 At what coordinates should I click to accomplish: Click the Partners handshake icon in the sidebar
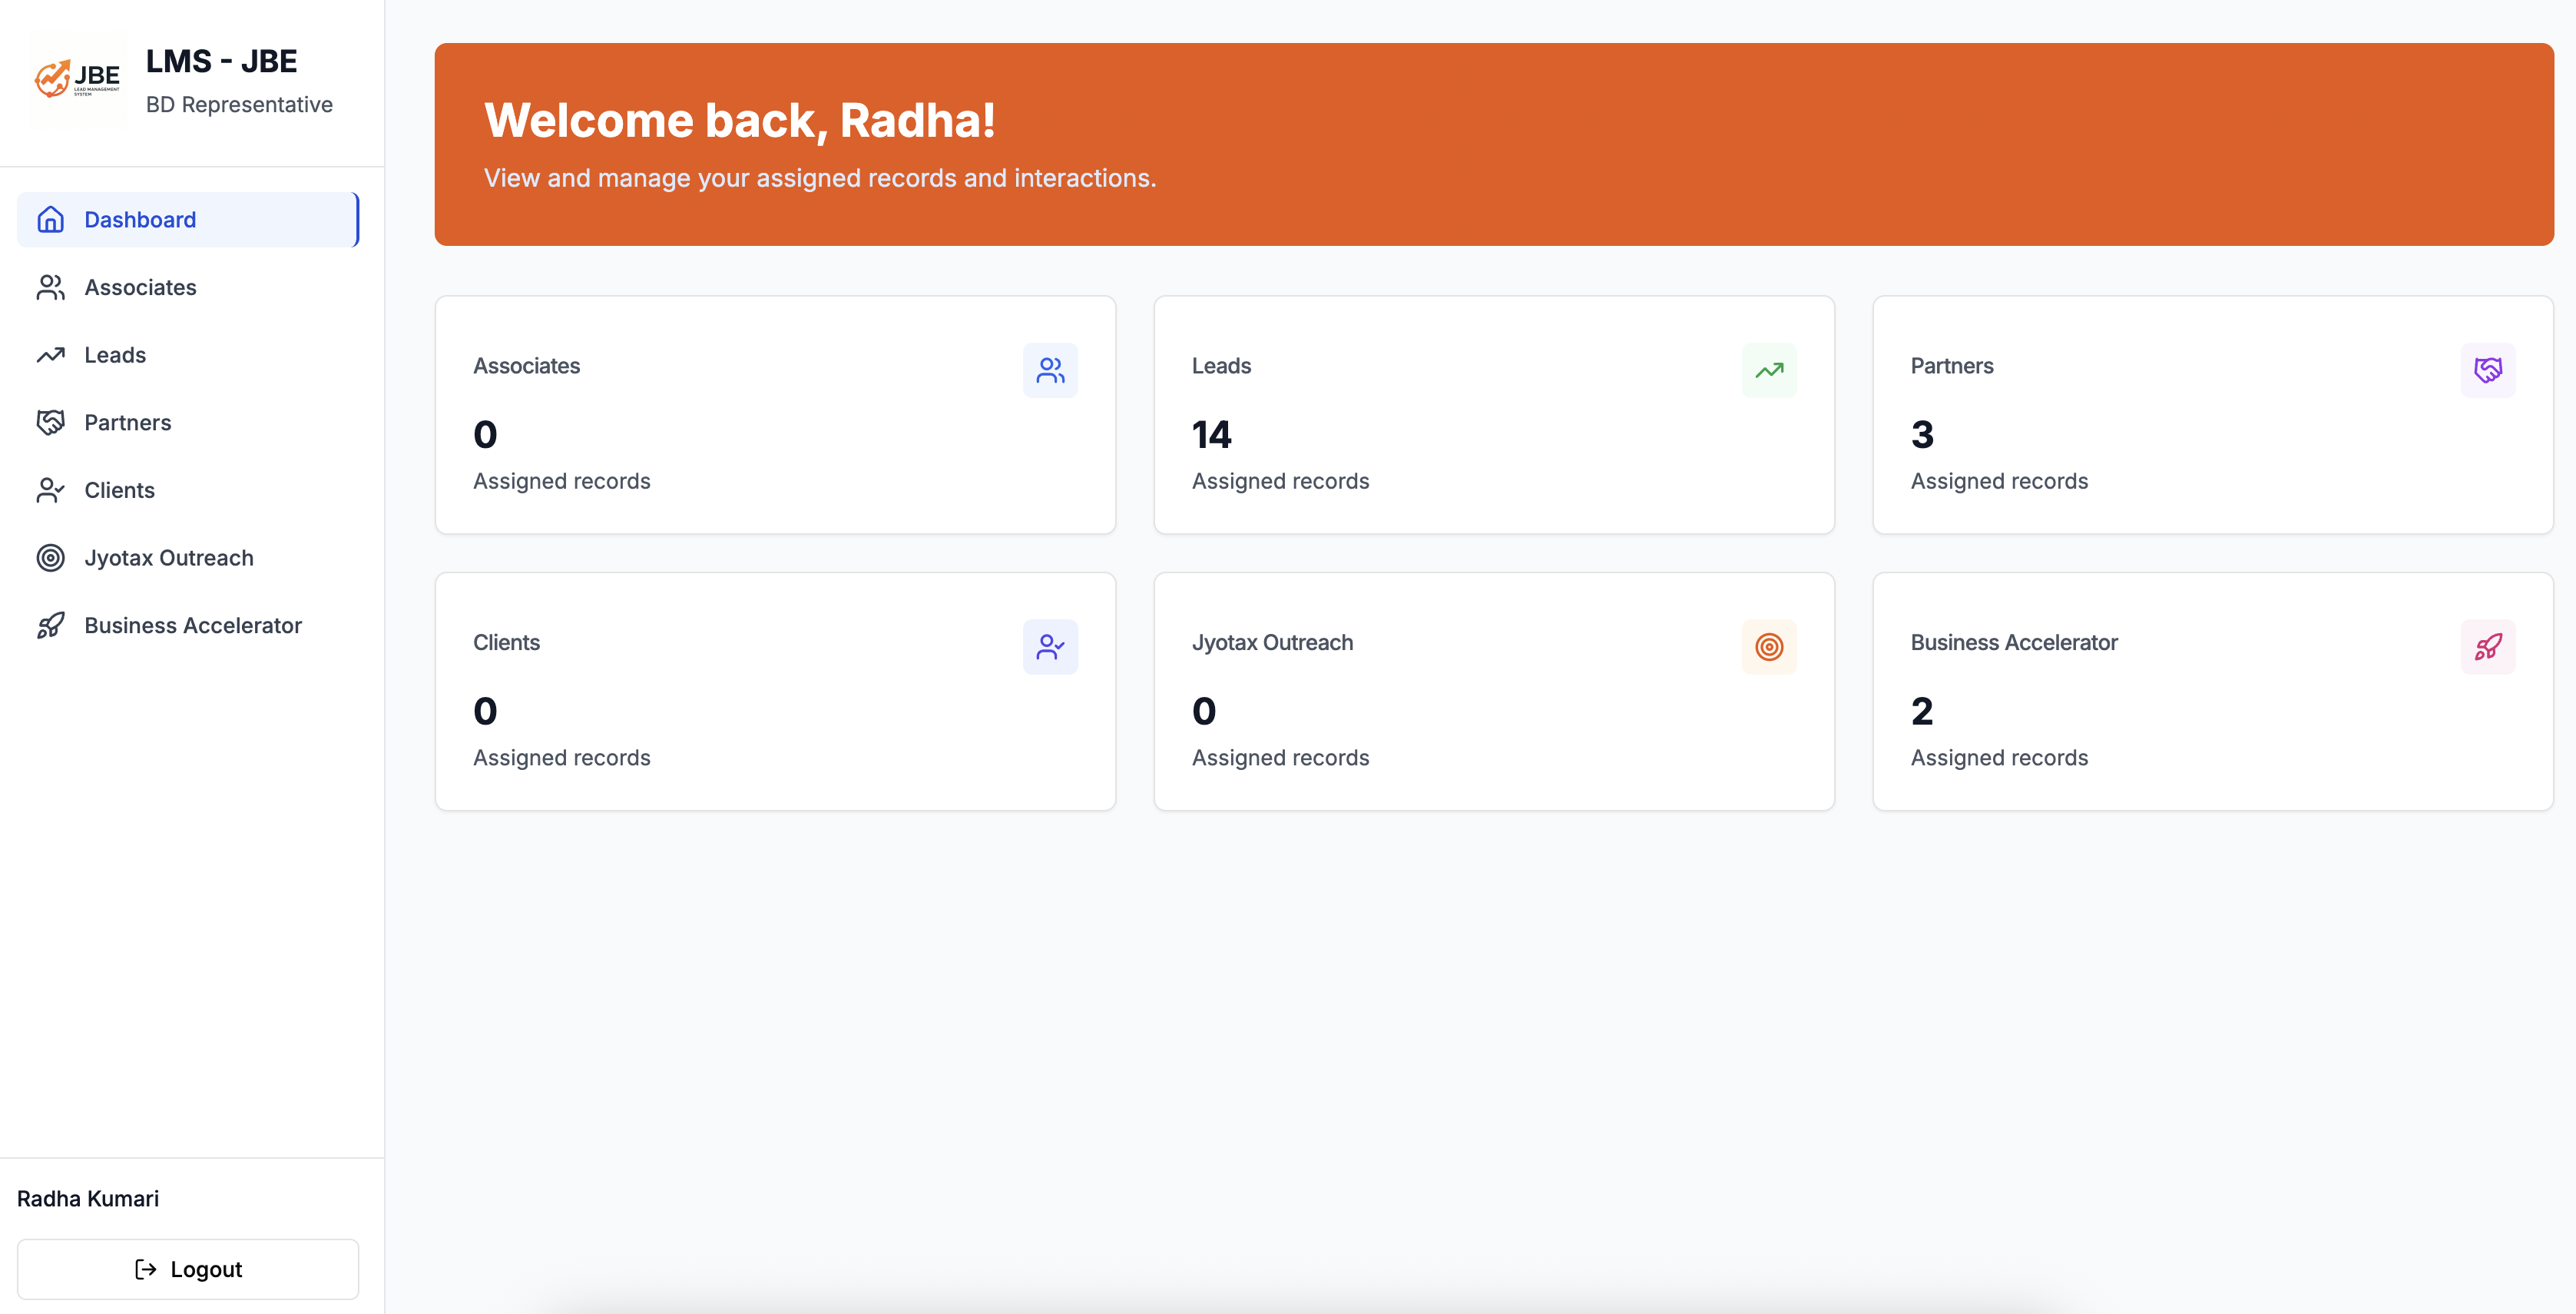tap(50, 423)
